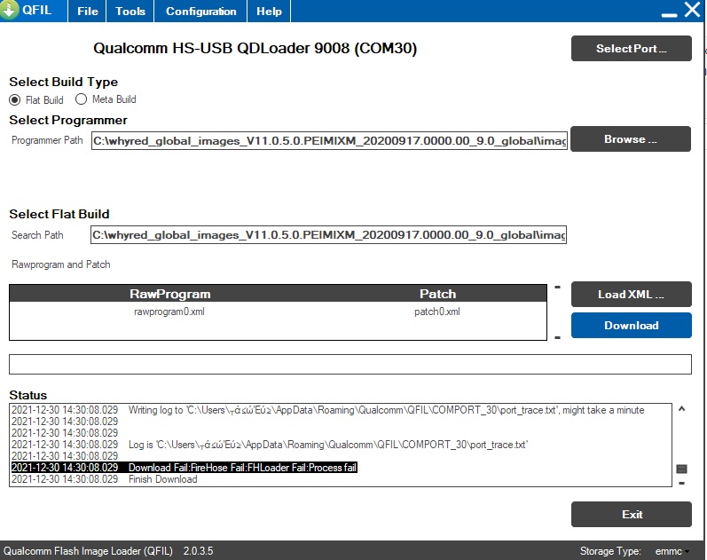Image resolution: width=707 pixels, height=560 pixels.
Task: Start flashing with the Download button
Action: click(x=631, y=326)
